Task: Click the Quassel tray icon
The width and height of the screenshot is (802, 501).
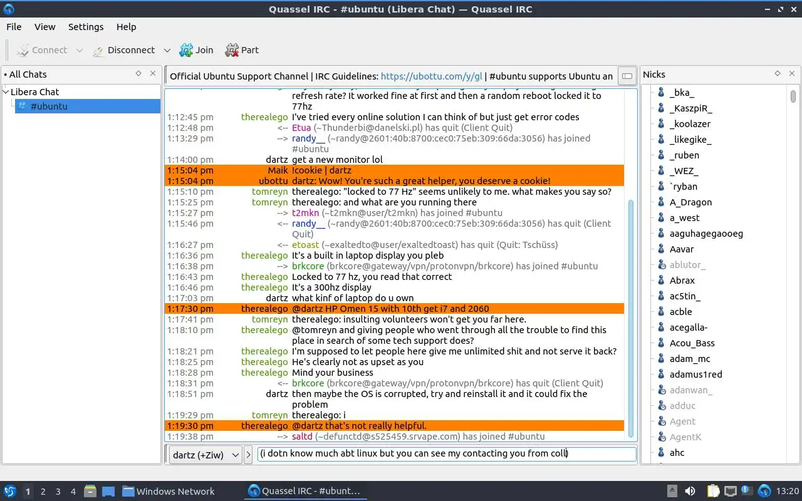Action: point(764,491)
